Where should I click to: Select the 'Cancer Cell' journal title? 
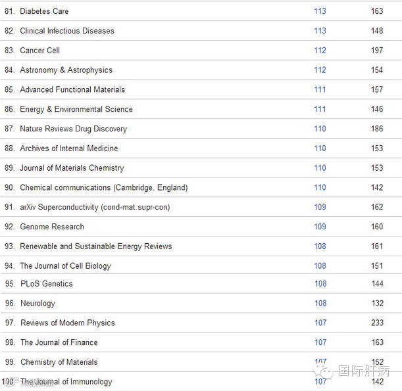click(39, 50)
